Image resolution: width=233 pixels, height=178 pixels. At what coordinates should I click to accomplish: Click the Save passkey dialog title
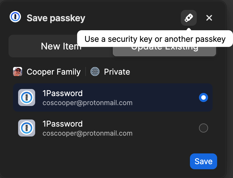click(56, 18)
